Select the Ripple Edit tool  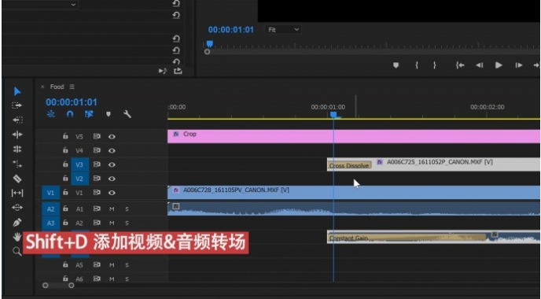(x=17, y=135)
